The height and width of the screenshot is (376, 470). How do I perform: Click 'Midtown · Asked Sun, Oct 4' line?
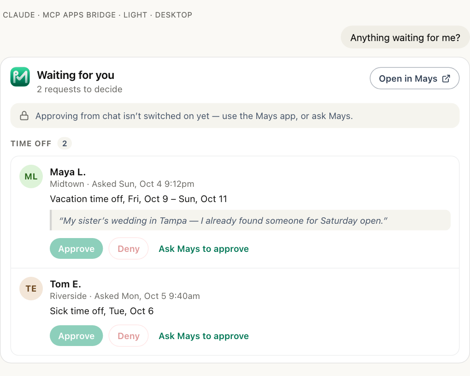point(122,184)
